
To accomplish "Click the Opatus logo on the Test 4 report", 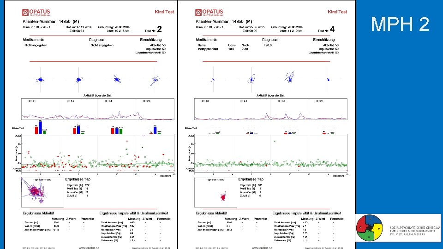I will (209, 12).
